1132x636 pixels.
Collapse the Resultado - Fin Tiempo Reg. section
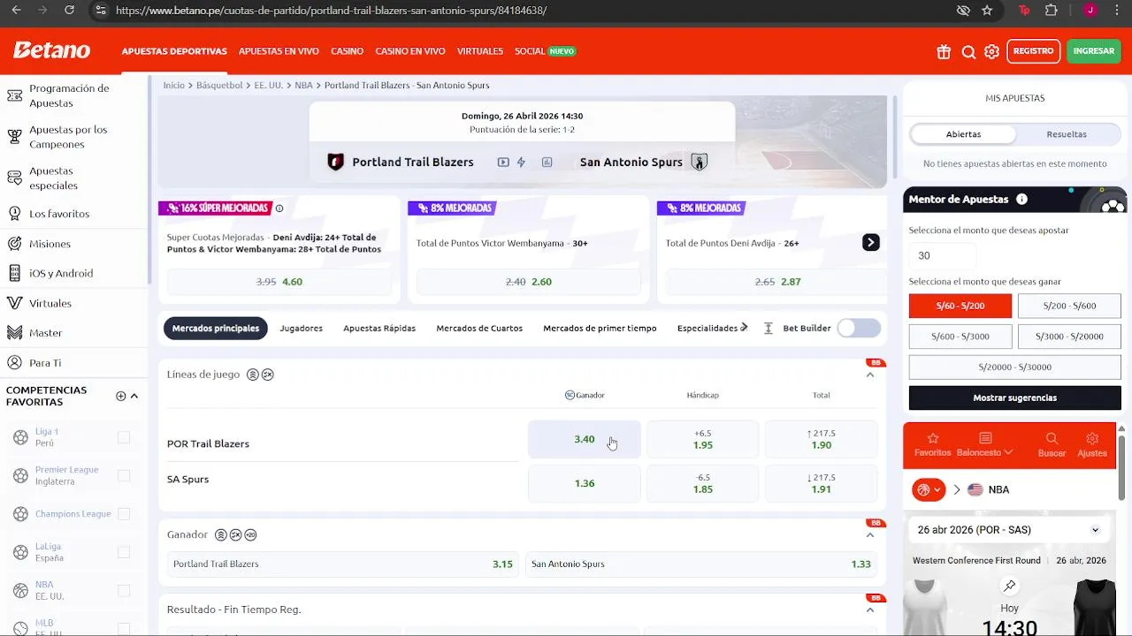tap(870, 609)
